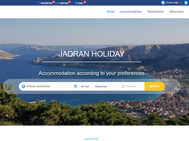Click the Partner login link
Image resolution: width=189 pixels, height=141 pixels.
click(x=172, y=3)
